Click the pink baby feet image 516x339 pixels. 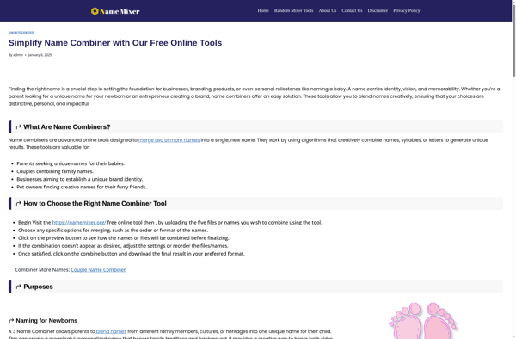tap(422, 321)
